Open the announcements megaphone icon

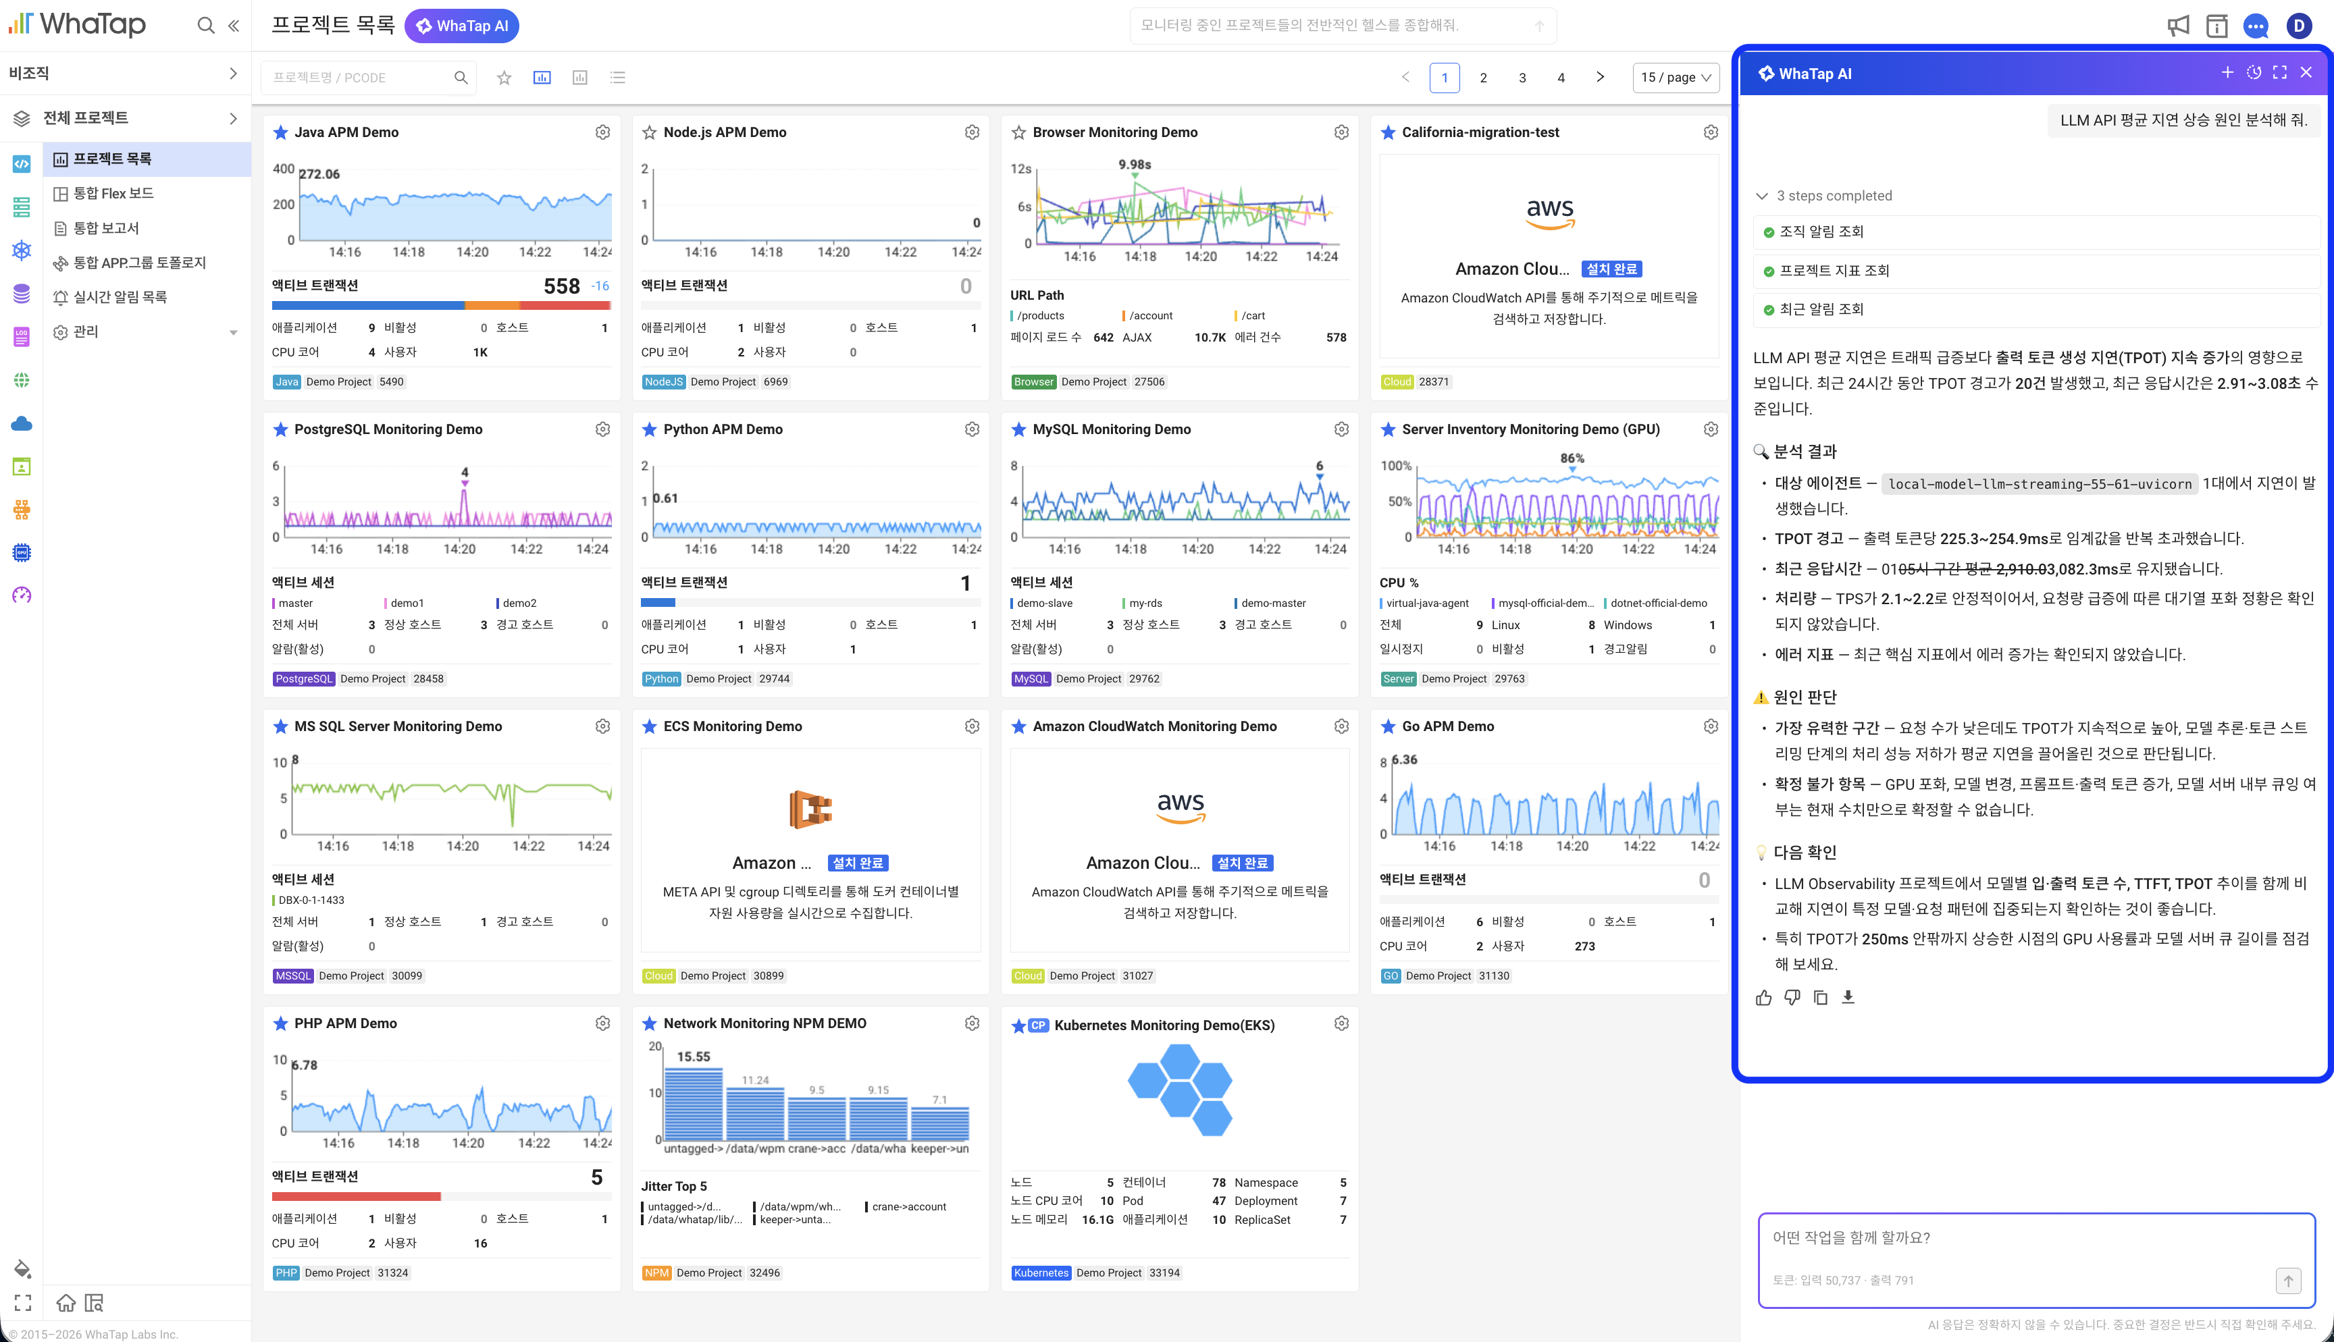pyautogui.click(x=2178, y=26)
